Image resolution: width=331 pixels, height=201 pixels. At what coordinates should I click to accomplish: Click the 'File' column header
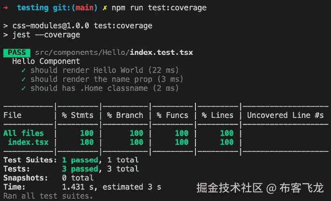13,115
